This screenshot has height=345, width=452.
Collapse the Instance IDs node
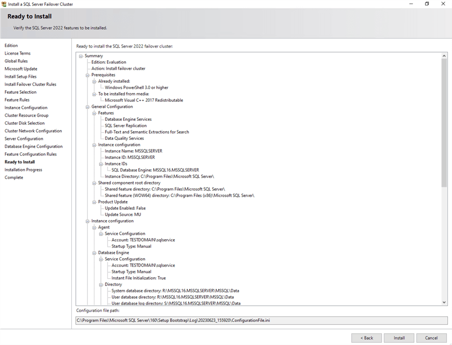(x=101, y=164)
